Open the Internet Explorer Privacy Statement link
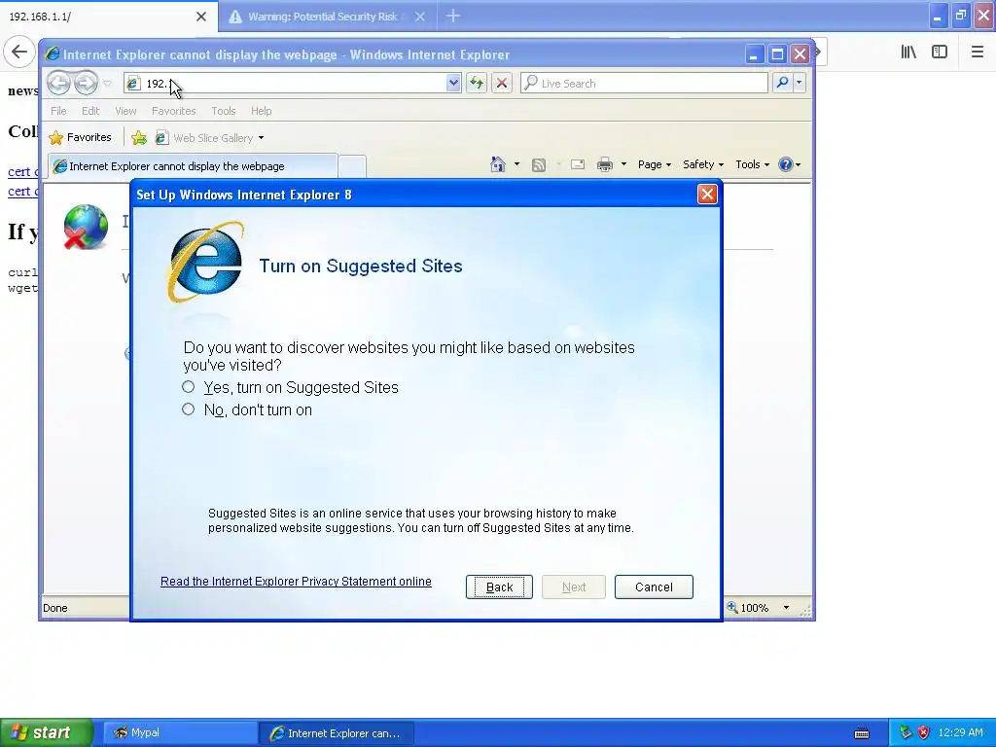The height and width of the screenshot is (747, 996). pos(296,582)
